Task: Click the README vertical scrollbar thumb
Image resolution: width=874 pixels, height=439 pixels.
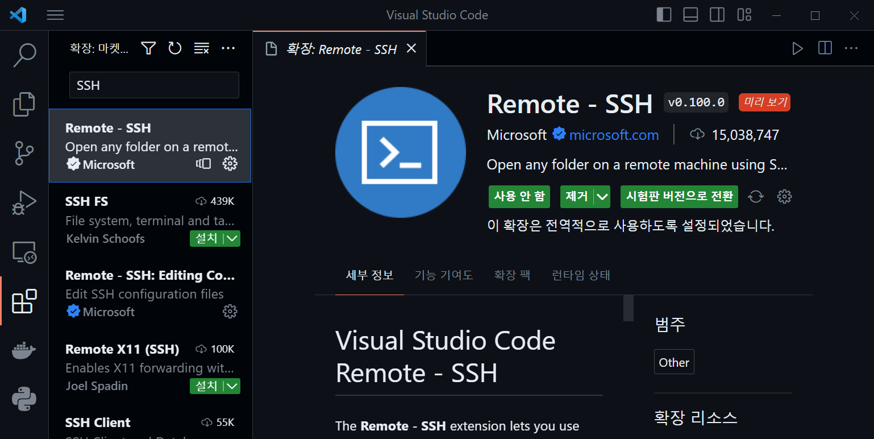Action: coord(629,308)
